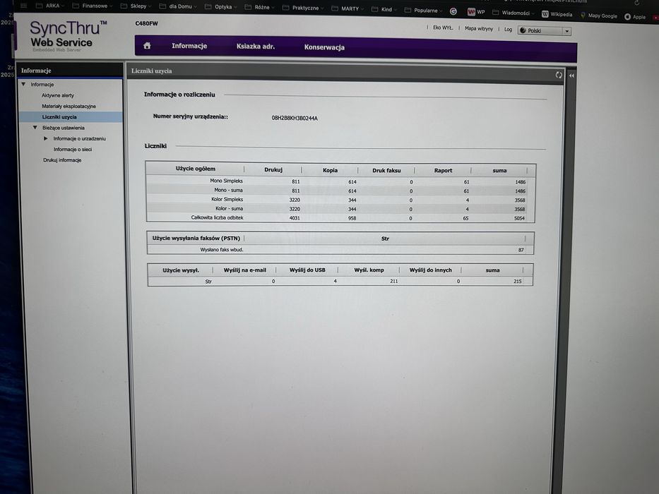Image resolution: width=659 pixels, height=494 pixels.
Task: Switch to the Informacje tab
Action: coord(189,45)
